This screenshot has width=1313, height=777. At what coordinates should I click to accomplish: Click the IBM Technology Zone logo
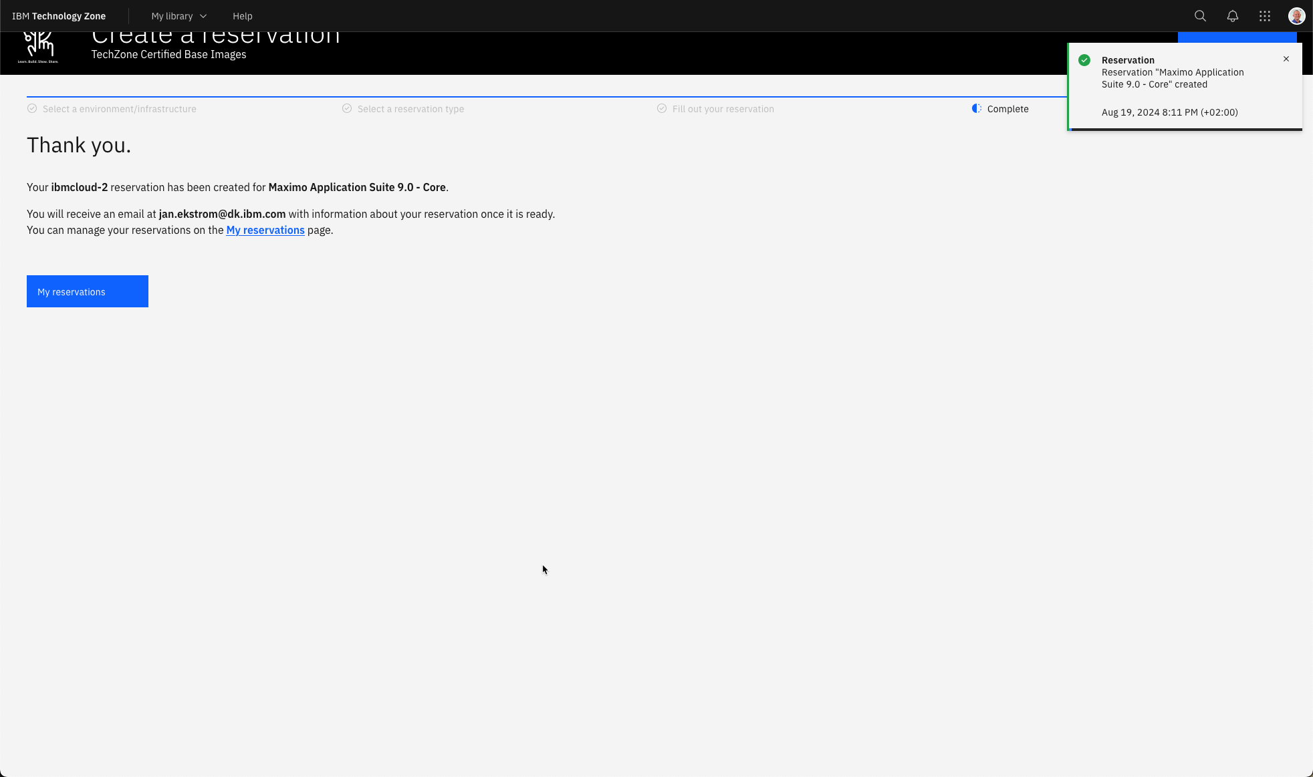[58, 16]
